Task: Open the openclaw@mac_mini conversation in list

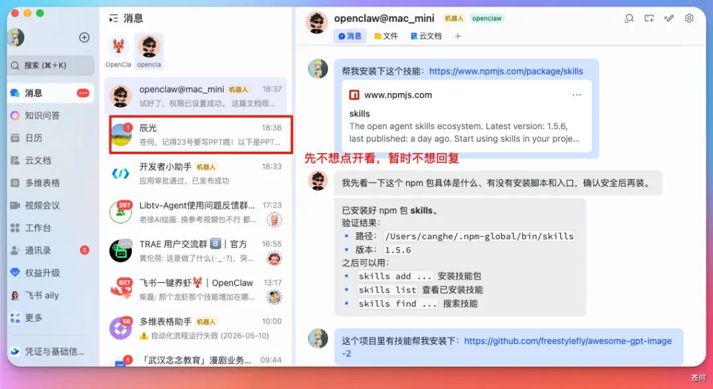Action: (x=195, y=96)
